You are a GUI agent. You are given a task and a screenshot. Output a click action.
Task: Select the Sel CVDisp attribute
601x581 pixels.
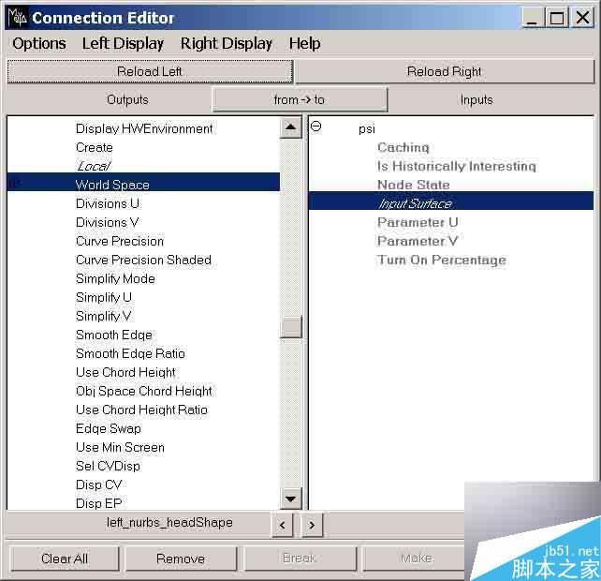click(x=108, y=467)
